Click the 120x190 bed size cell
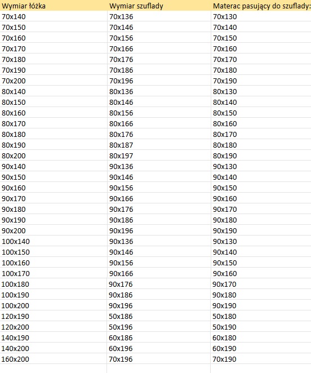Screen dimensions: 311x373 tap(54, 316)
